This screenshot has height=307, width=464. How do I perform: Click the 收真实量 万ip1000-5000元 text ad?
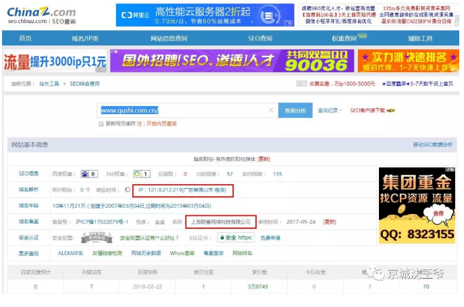(342, 84)
